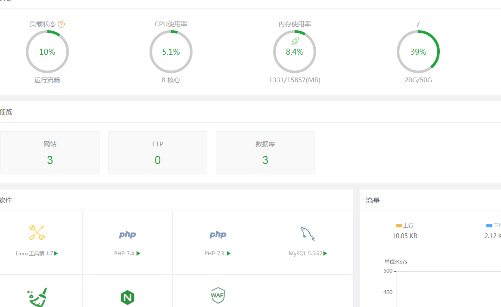Click the PHP-7.3 label
Image resolution: width=501 pixels, height=307 pixels.
coord(215,253)
